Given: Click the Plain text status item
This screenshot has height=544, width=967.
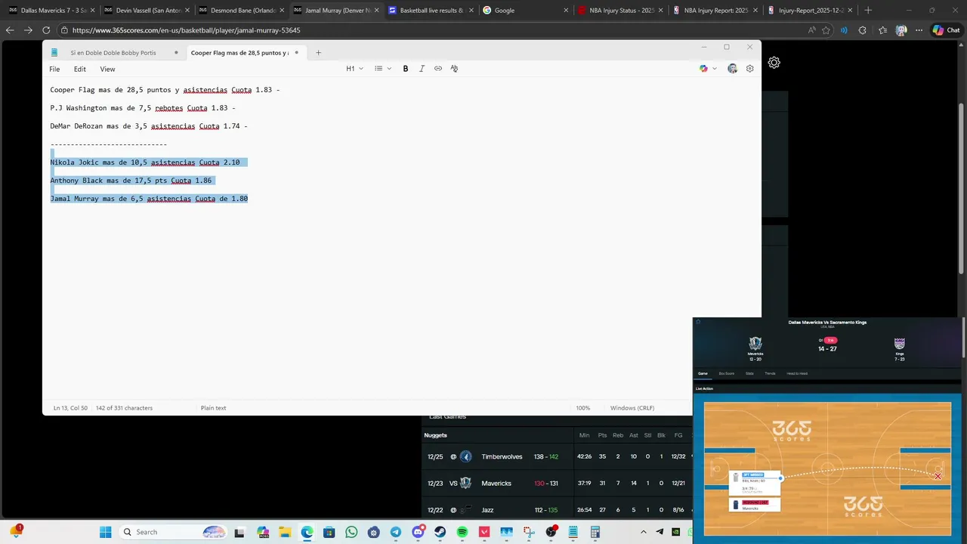Looking at the screenshot, I should click(x=213, y=408).
